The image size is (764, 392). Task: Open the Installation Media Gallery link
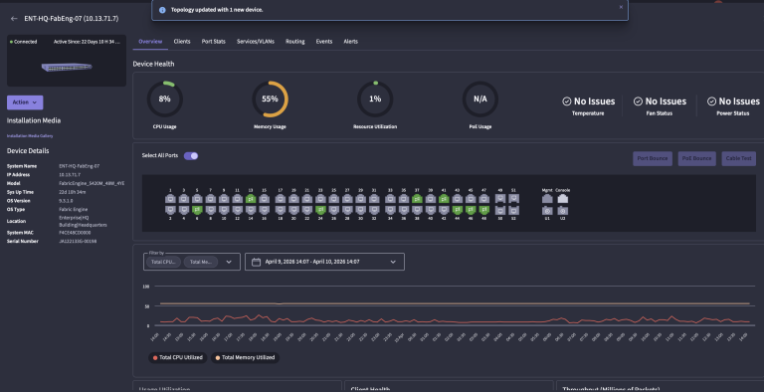30,136
